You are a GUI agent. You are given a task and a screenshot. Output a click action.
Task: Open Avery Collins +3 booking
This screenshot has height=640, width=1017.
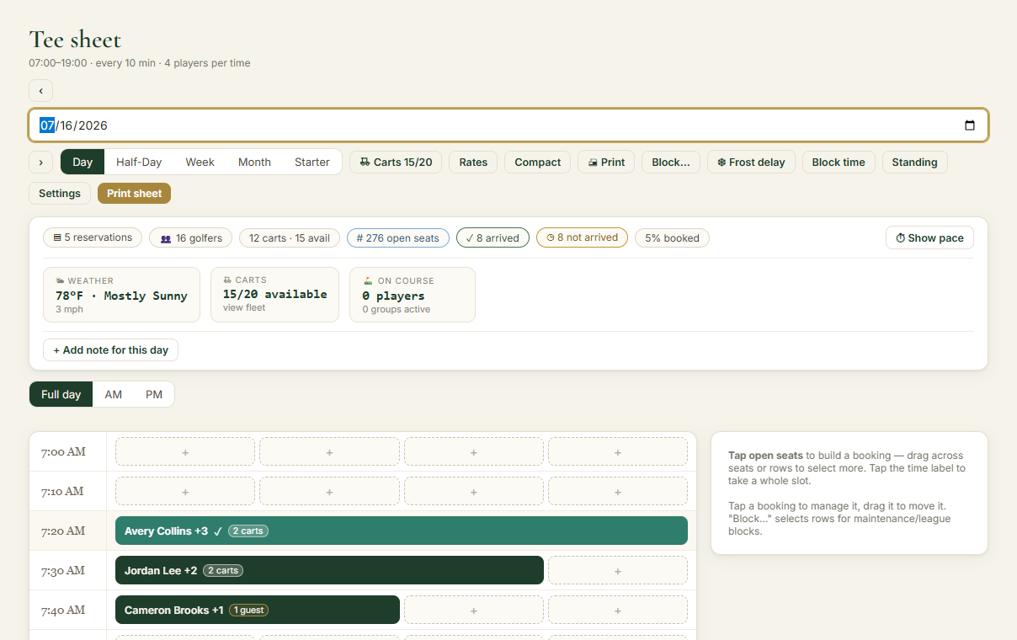(x=402, y=531)
